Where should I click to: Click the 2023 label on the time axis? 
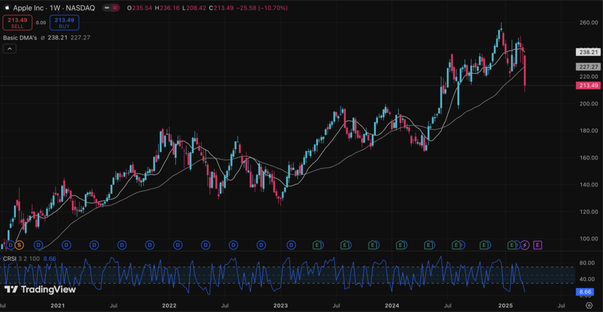click(x=280, y=306)
